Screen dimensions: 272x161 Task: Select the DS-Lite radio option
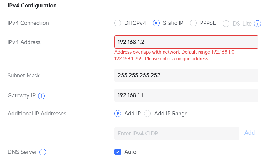pyautogui.click(x=226, y=24)
